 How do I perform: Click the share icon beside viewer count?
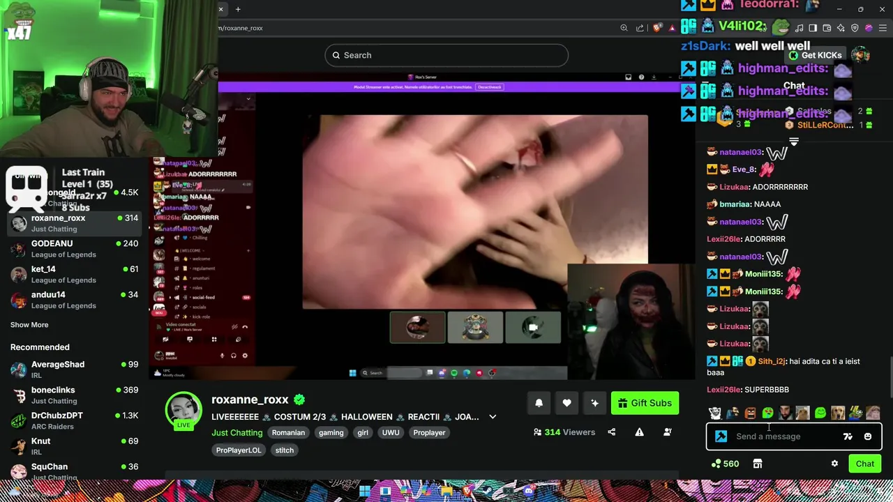(612, 432)
